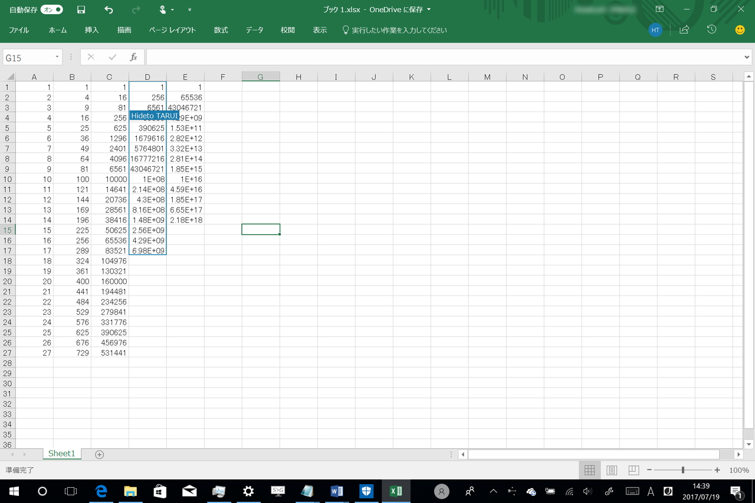This screenshot has width=755, height=503.
Task: Save the workbook with the floppy icon
Action: (x=81, y=9)
